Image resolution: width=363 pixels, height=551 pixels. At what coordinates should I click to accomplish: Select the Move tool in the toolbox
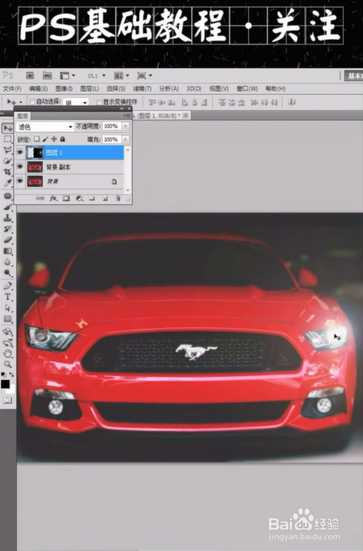click(x=7, y=129)
